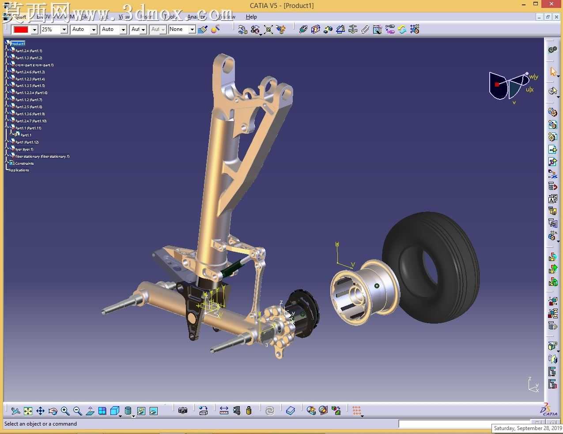
Task: Click the Fix Together paperclip icon
Action: pyautogui.click(x=365, y=30)
